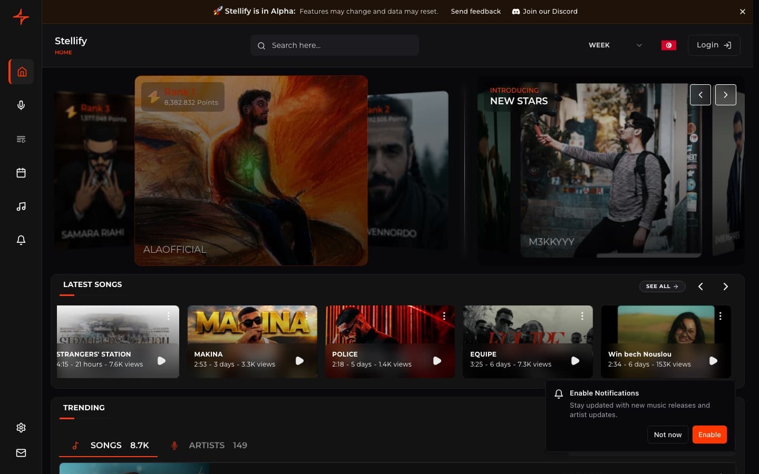Open the mail envelope sidebar icon

[21, 453]
